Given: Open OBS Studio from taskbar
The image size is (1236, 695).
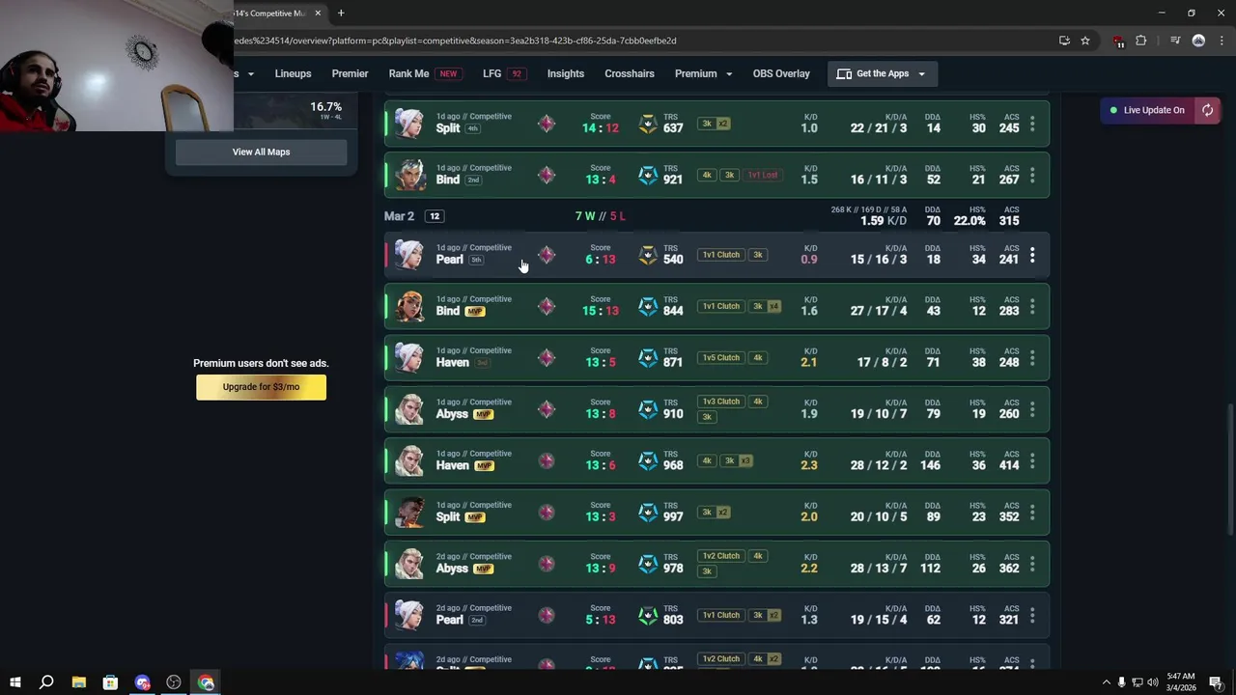Looking at the screenshot, I should point(174,682).
